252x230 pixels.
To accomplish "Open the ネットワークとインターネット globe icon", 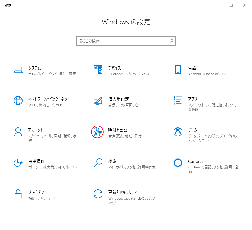I will click(18, 101).
